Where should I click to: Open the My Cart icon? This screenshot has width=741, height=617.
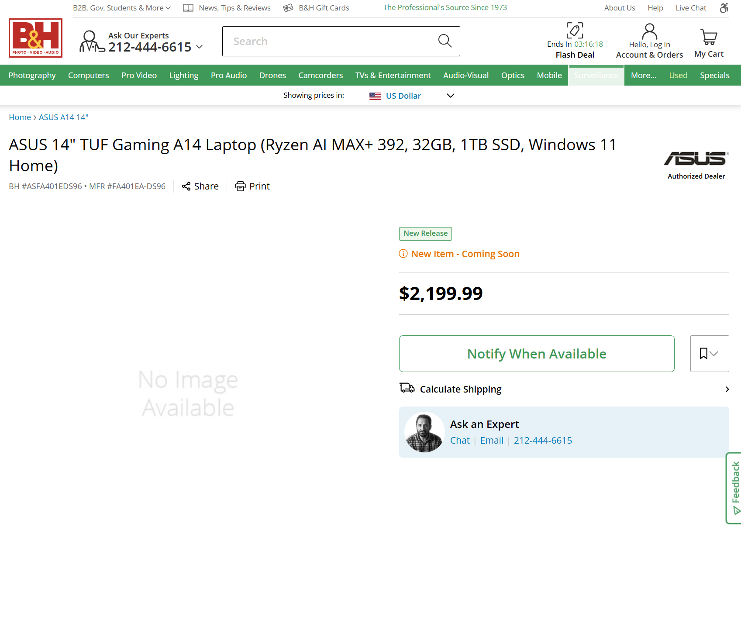point(708,38)
